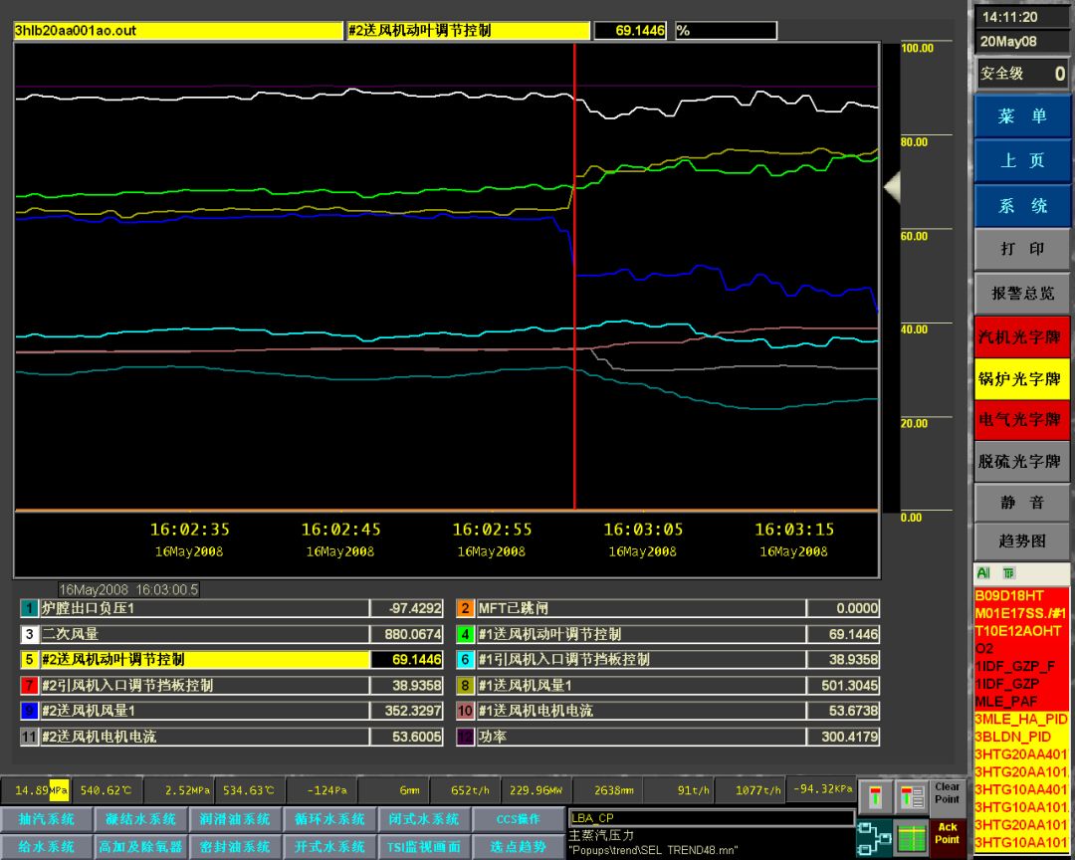Open 高加及除氧器 screen
The width and height of the screenshot is (1075, 860).
tap(140, 847)
